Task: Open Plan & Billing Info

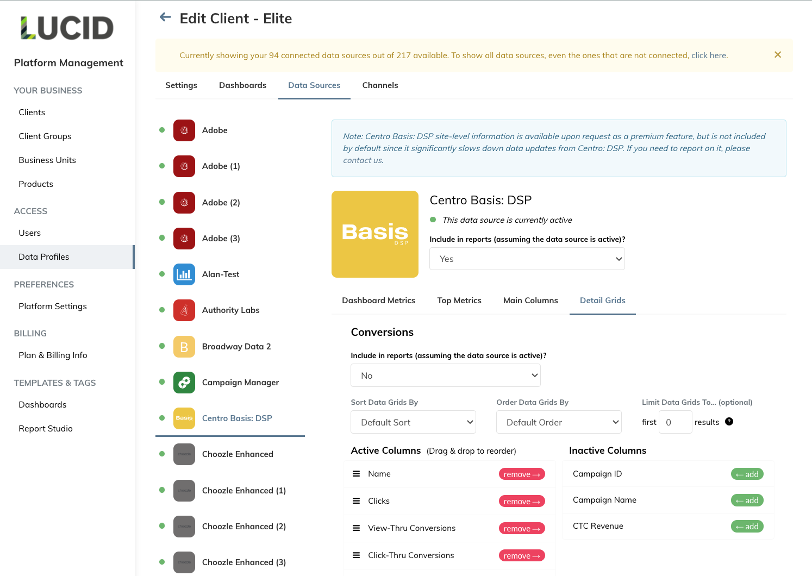Action: 53,355
